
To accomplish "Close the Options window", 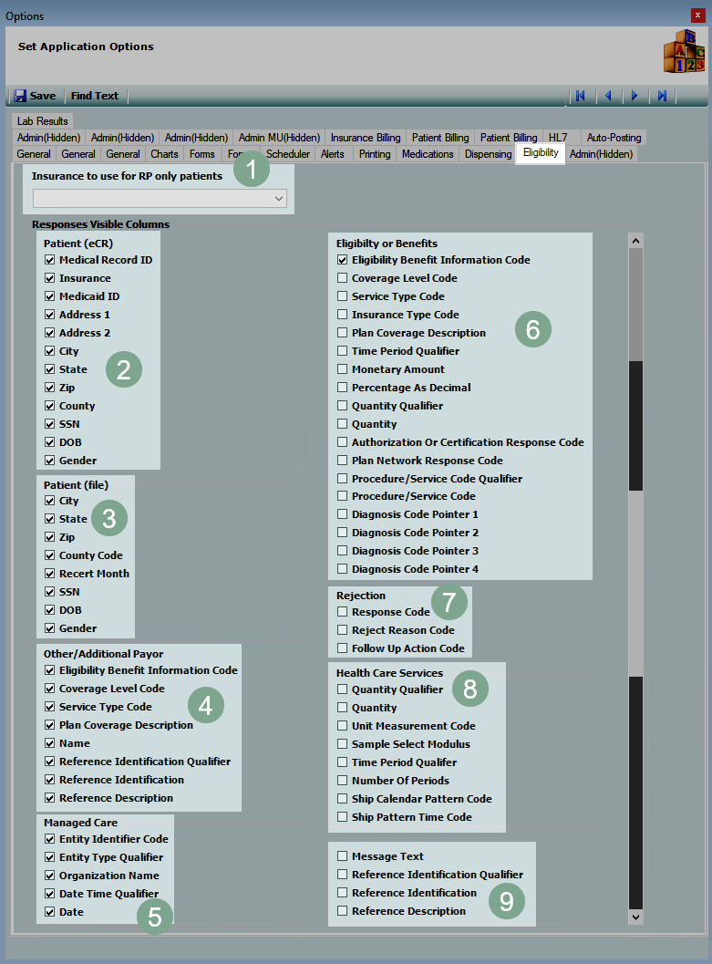I will pyautogui.click(x=698, y=16).
